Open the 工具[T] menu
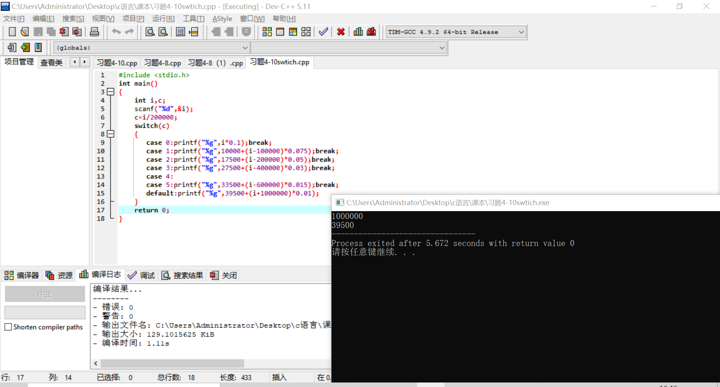 [193, 19]
